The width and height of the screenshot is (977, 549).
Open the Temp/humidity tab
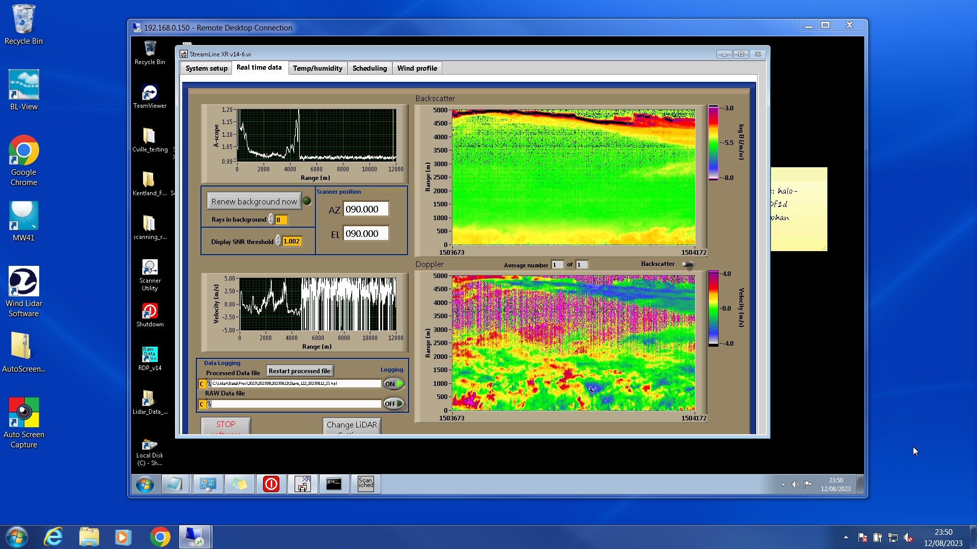[x=318, y=68]
